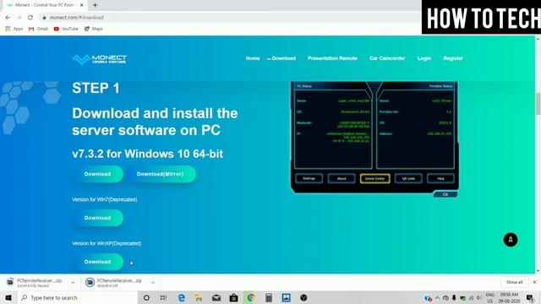Open the Car Camcorder page

point(387,58)
